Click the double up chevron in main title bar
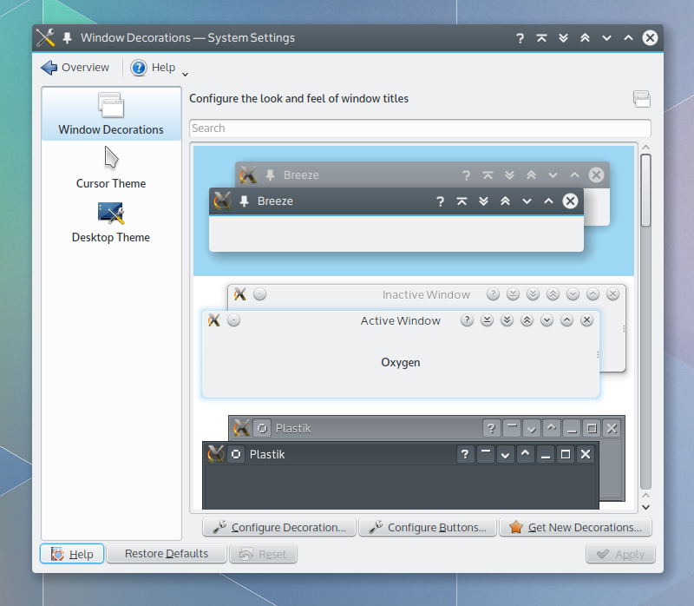This screenshot has width=694, height=606. [585, 38]
